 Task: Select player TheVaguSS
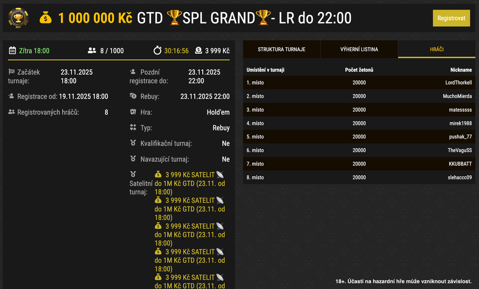[459, 150]
